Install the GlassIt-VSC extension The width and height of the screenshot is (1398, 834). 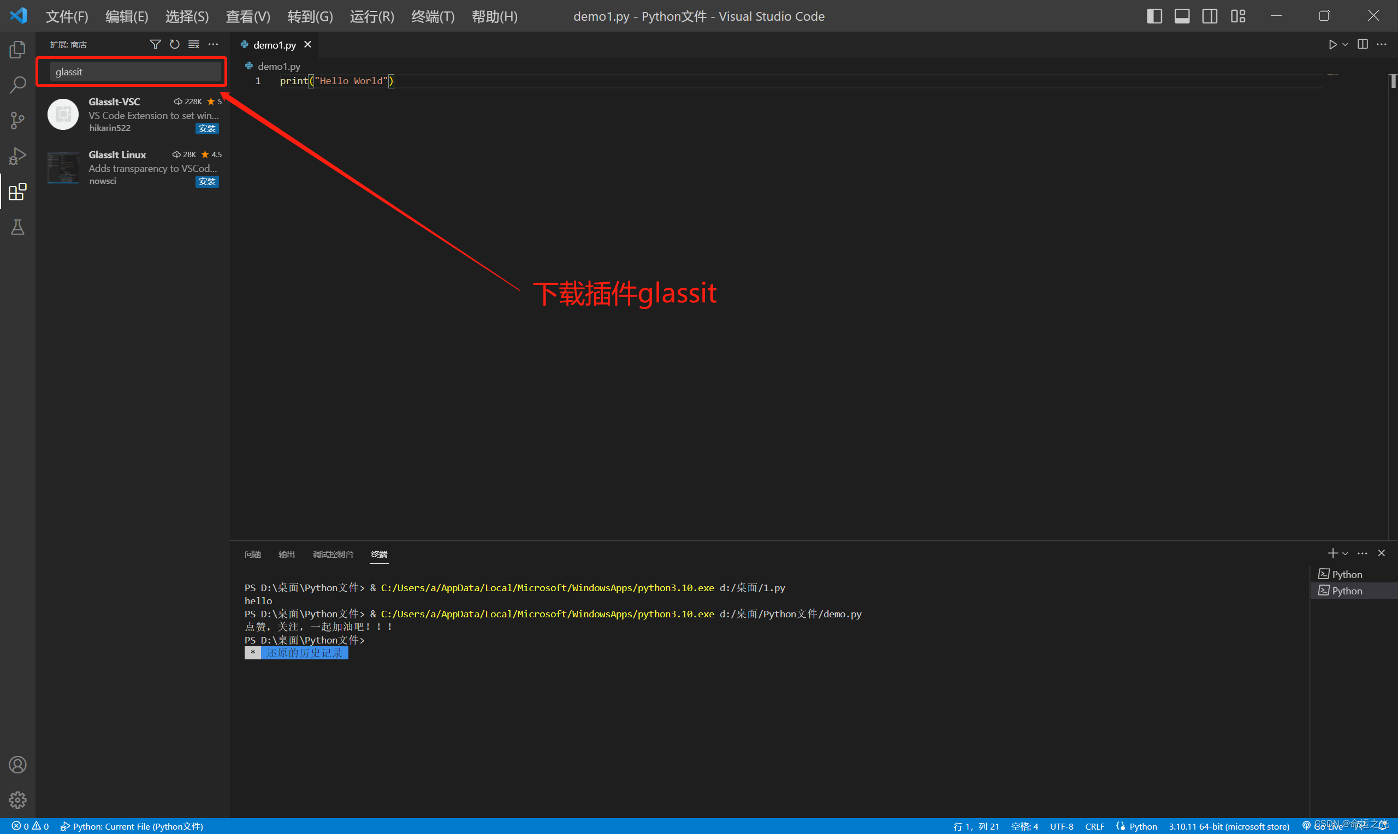tap(207, 129)
